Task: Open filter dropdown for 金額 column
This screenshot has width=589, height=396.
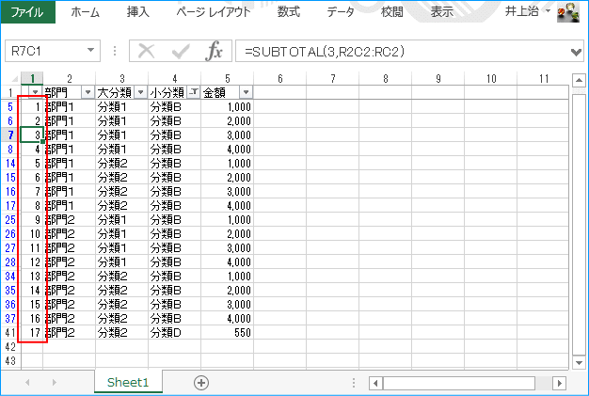Action: click(246, 92)
